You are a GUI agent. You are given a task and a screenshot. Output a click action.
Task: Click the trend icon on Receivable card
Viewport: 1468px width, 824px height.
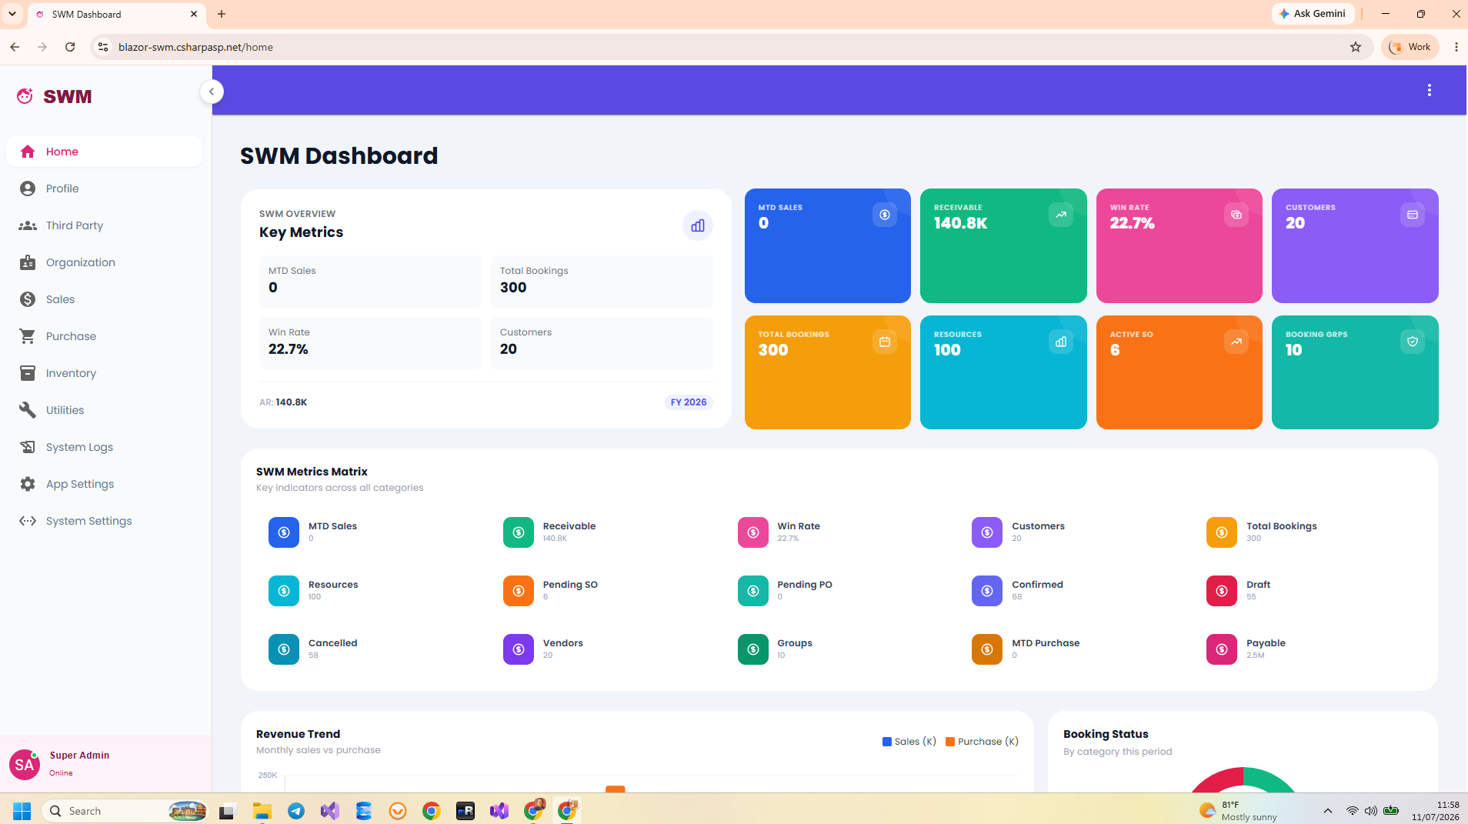click(1061, 215)
